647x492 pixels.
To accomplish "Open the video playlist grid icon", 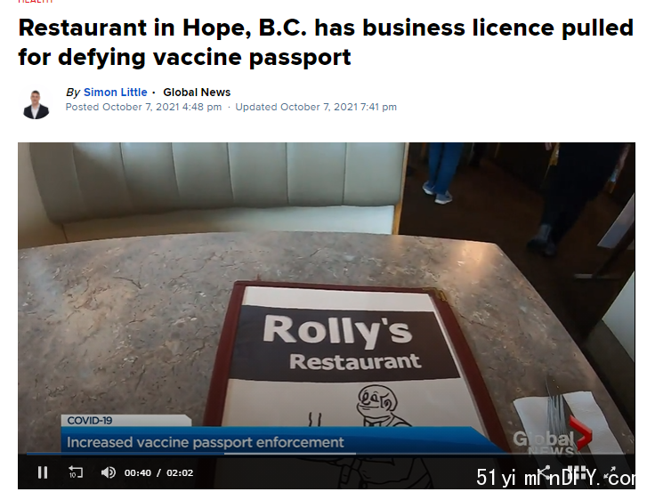I will (577, 472).
